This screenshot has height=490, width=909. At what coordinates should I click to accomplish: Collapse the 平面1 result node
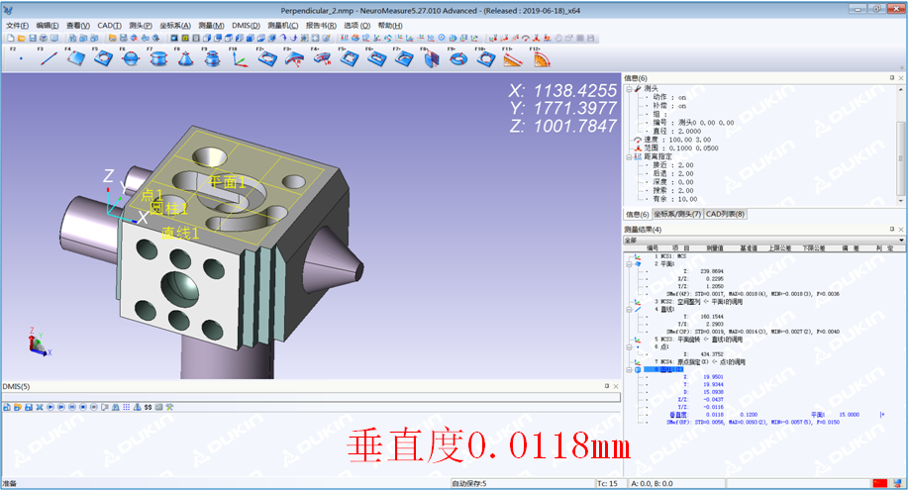click(628, 263)
